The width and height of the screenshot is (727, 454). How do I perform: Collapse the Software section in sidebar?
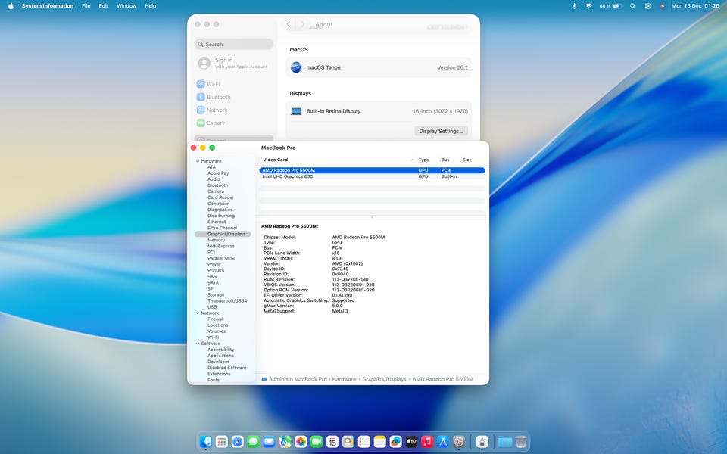tap(198, 344)
